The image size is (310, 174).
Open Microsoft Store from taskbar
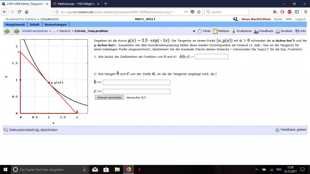point(106,169)
